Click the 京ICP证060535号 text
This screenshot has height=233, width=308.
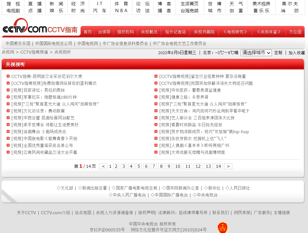tap(107, 230)
